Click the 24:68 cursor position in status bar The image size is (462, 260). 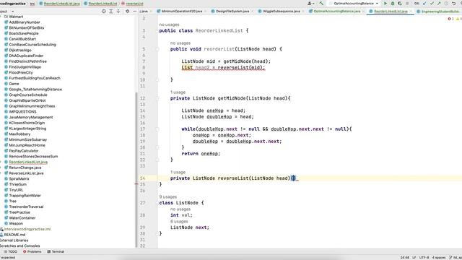(x=405, y=257)
